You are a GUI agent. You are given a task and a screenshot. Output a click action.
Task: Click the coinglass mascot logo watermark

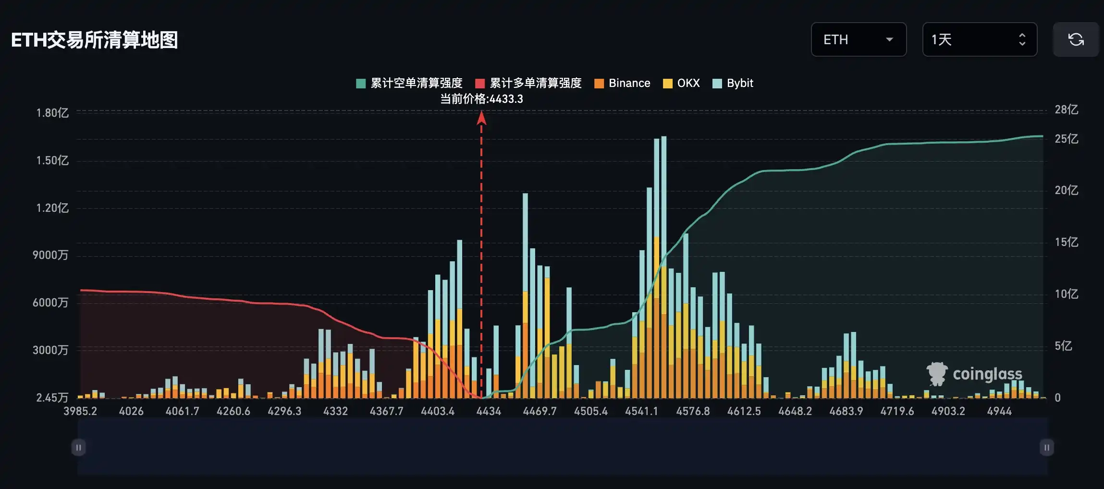coord(936,374)
